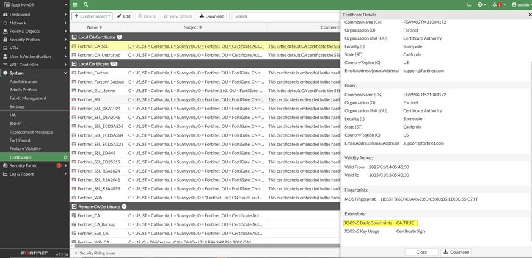Expand the Log & Report chevron

point(65,174)
